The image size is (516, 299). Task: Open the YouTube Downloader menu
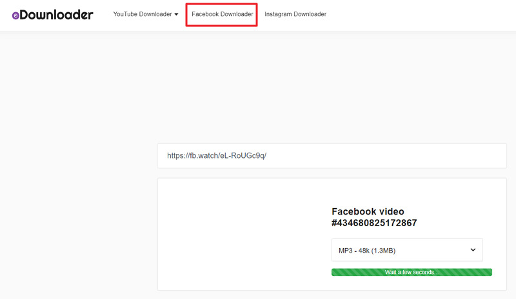(x=146, y=14)
